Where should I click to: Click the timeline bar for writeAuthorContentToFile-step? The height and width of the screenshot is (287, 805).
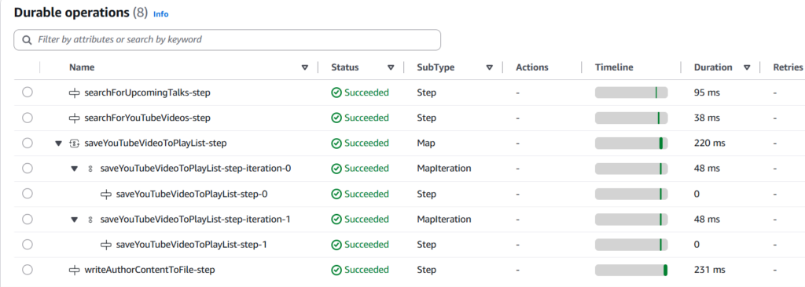coord(631,270)
